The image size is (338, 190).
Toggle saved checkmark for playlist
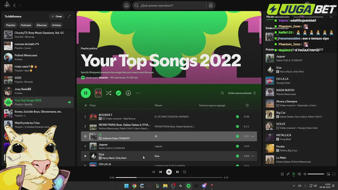[x=119, y=93]
